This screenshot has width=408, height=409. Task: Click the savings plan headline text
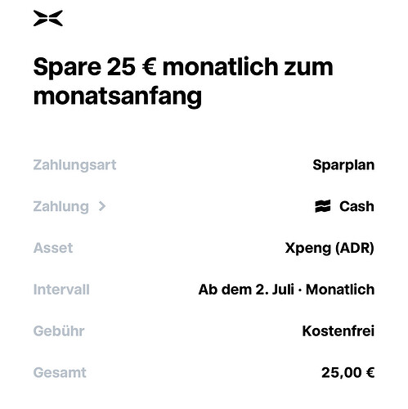183,81
